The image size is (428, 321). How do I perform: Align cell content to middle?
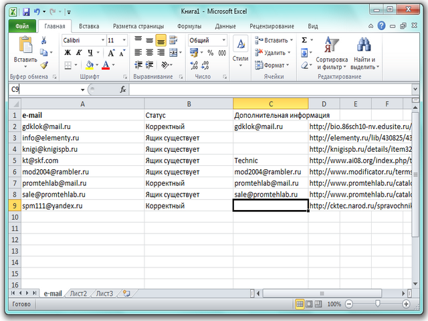tap(149, 40)
